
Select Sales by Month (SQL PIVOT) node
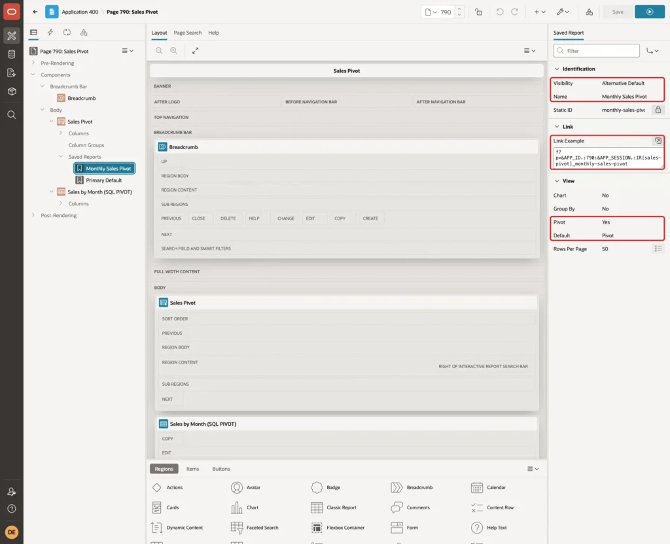pos(99,192)
